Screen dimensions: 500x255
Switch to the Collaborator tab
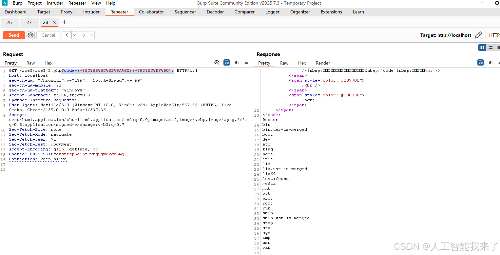point(151,12)
